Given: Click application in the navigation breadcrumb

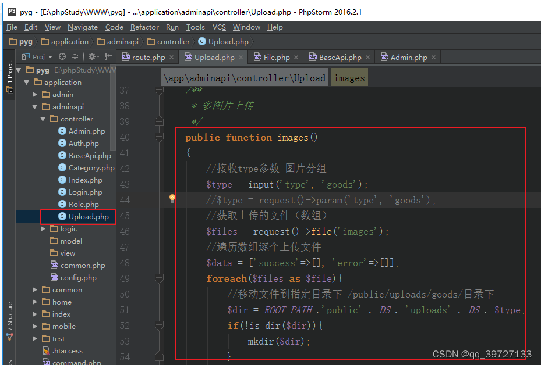Looking at the screenshot, I should coord(65,42).
